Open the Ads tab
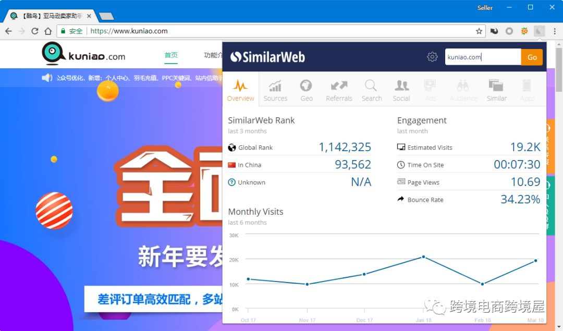563x331 pixels. [x=430, y=91]
